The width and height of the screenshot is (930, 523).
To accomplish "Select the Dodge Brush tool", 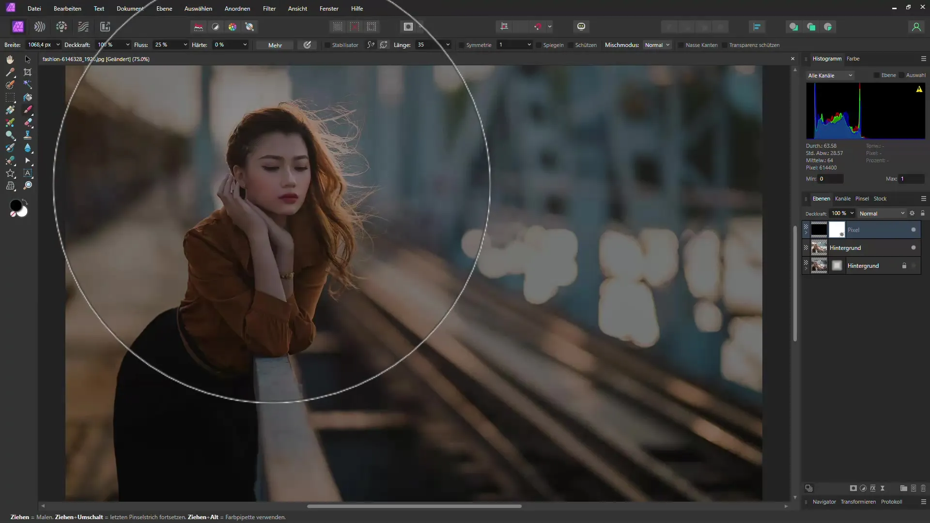I will tap(10, 135).
